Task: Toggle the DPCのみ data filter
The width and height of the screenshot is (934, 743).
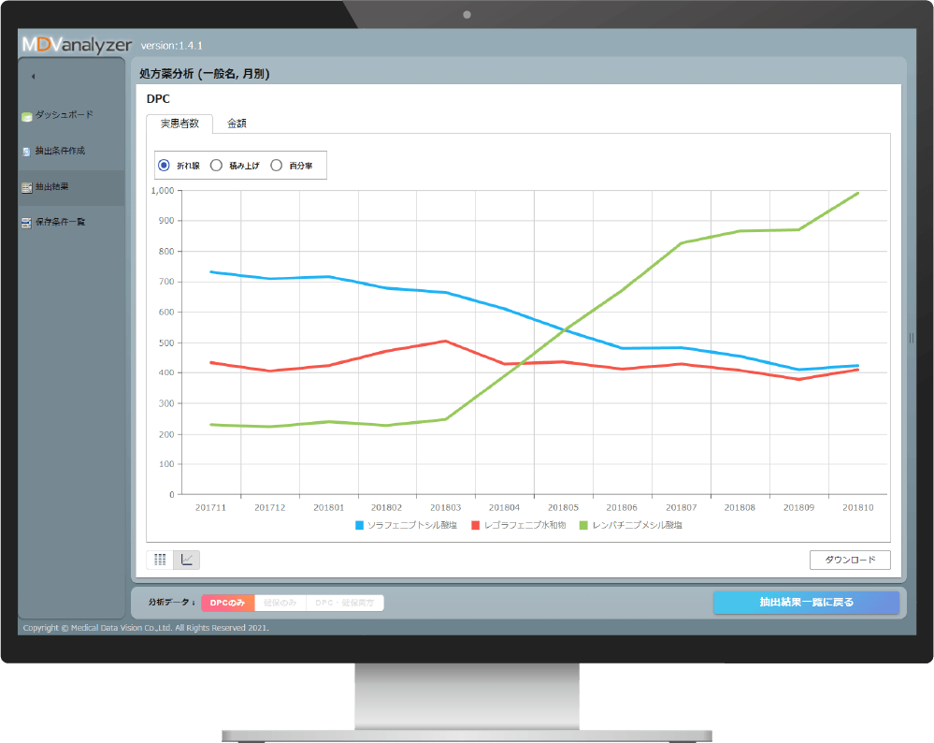Action: tap(227, 603)
